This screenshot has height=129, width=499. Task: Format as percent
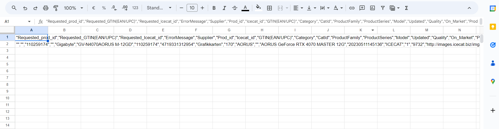pos(104,8)
